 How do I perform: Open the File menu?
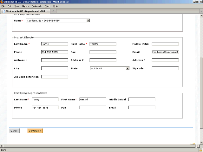(x=3, y=6)
